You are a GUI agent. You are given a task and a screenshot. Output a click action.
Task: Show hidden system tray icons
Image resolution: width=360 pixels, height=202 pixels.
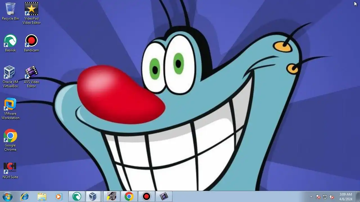point(311,197)
